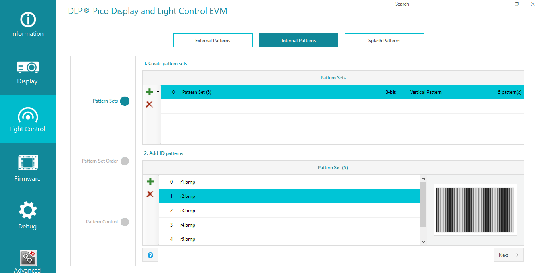Delete the selected pattern set with red X
The image size is (542, 273).
coord(150,104)
